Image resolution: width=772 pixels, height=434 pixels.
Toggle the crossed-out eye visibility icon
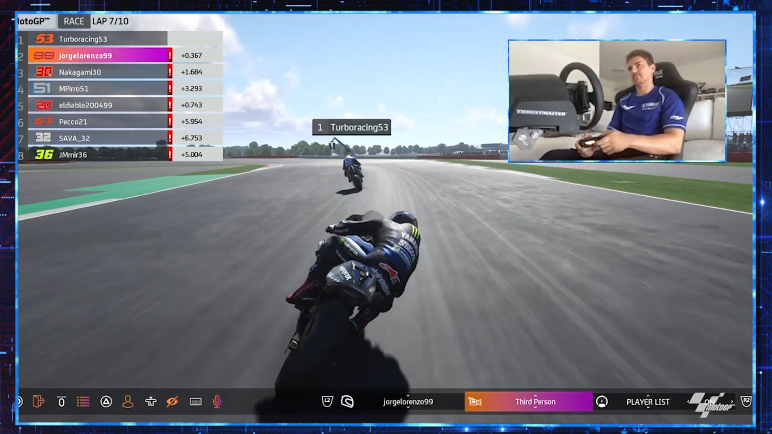[172, 401]
